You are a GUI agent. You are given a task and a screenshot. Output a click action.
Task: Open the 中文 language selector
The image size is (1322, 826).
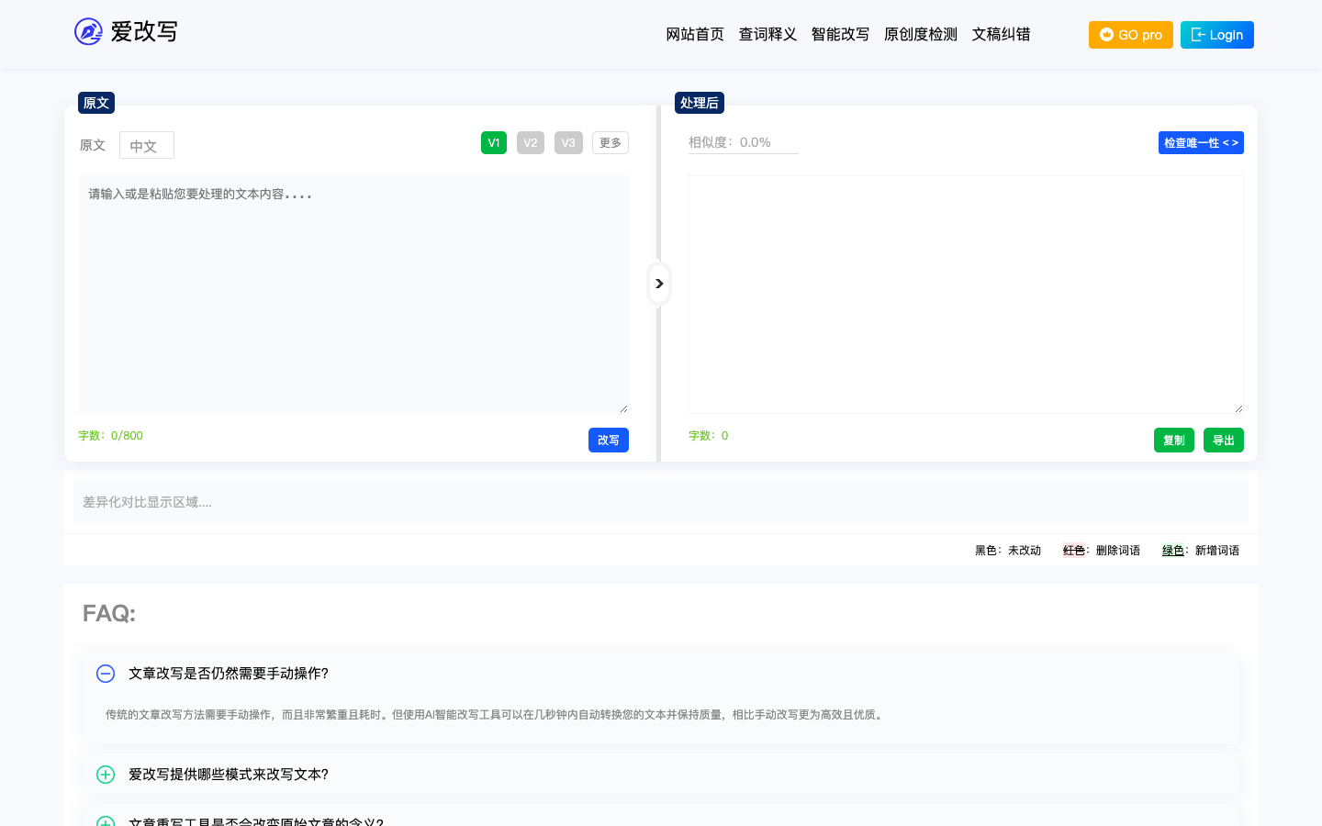pyautogui.click(x=146, y=146)
